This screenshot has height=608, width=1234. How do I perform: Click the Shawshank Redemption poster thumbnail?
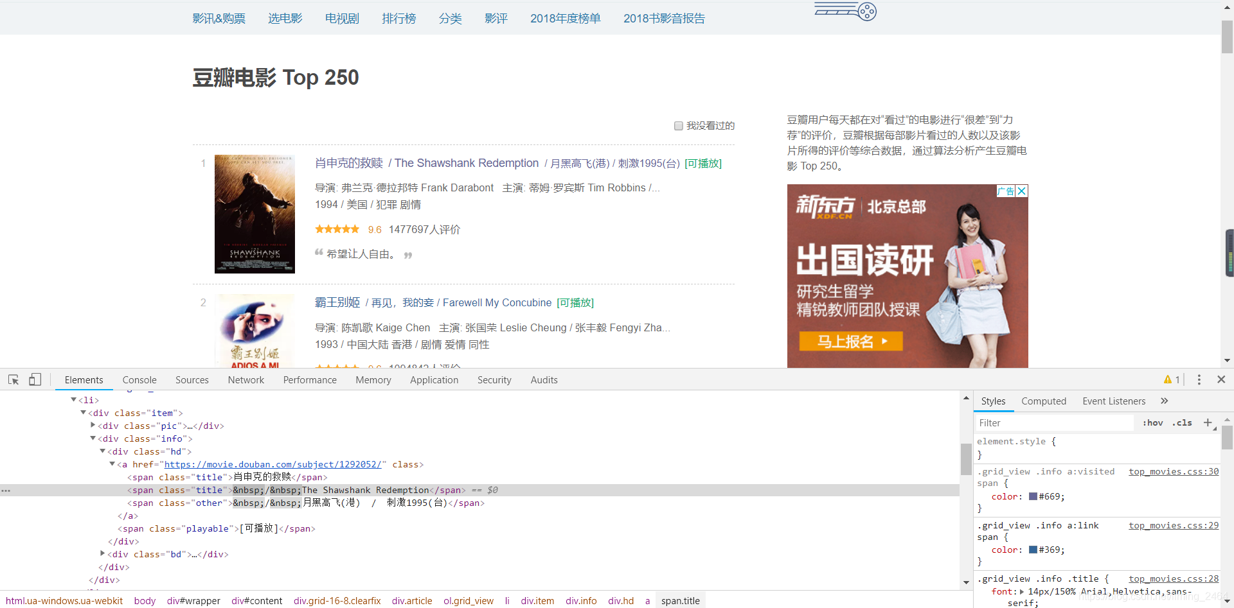click(x=255, y=214)
